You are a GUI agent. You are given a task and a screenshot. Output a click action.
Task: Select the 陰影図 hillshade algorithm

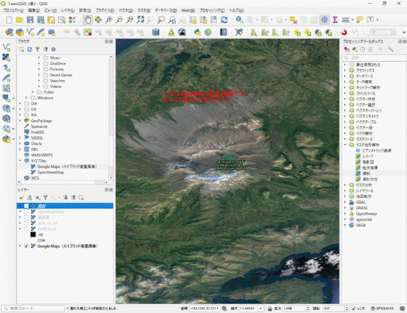tap(368, 162)
